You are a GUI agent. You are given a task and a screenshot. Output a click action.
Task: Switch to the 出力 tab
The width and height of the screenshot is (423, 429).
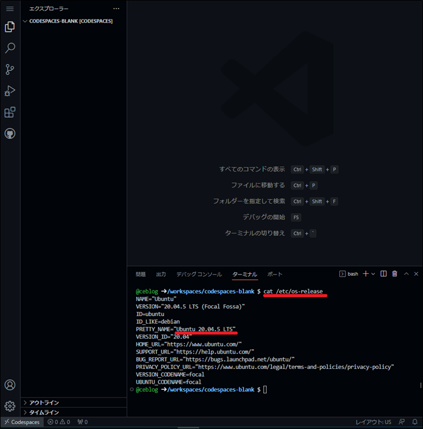(x=161, y=274)
